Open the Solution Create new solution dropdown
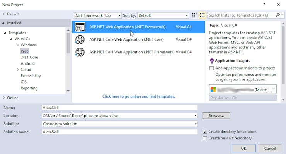Image resolution: width=286 pixels, height=154 pixels. point(195,124)
